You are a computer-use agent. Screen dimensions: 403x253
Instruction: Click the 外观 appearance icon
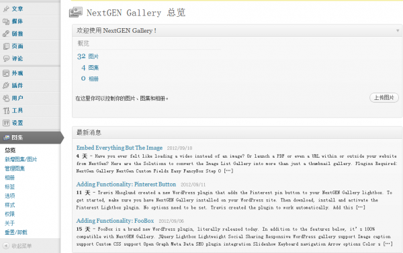6,73
